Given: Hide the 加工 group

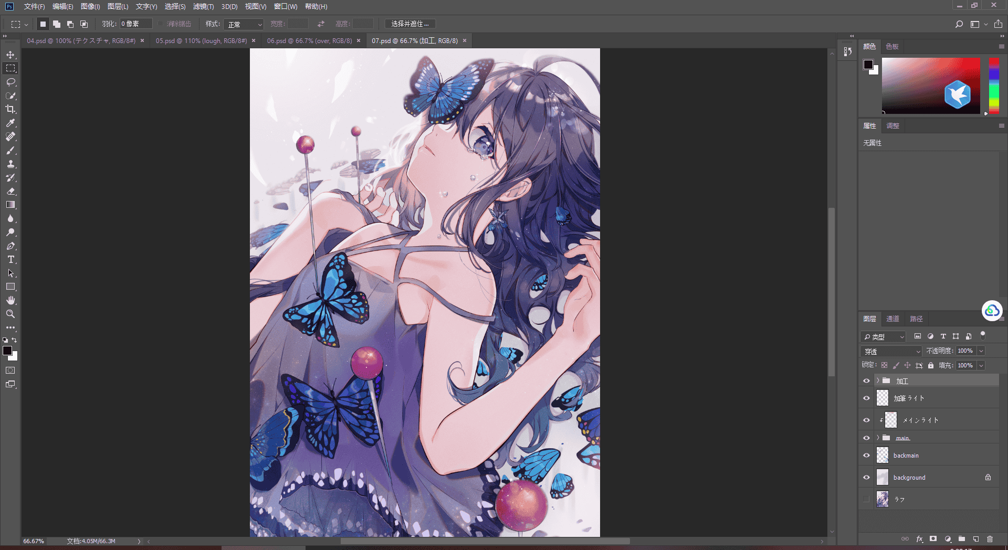Looking at the screenshot, I should [x=866, y=381].
